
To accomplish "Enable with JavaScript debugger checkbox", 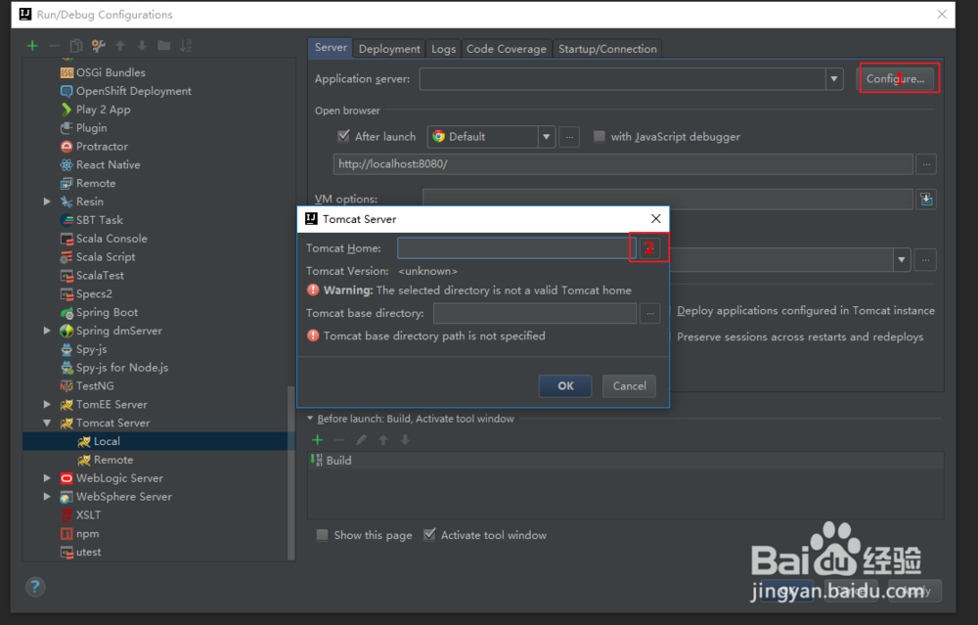I will (599, 136).
